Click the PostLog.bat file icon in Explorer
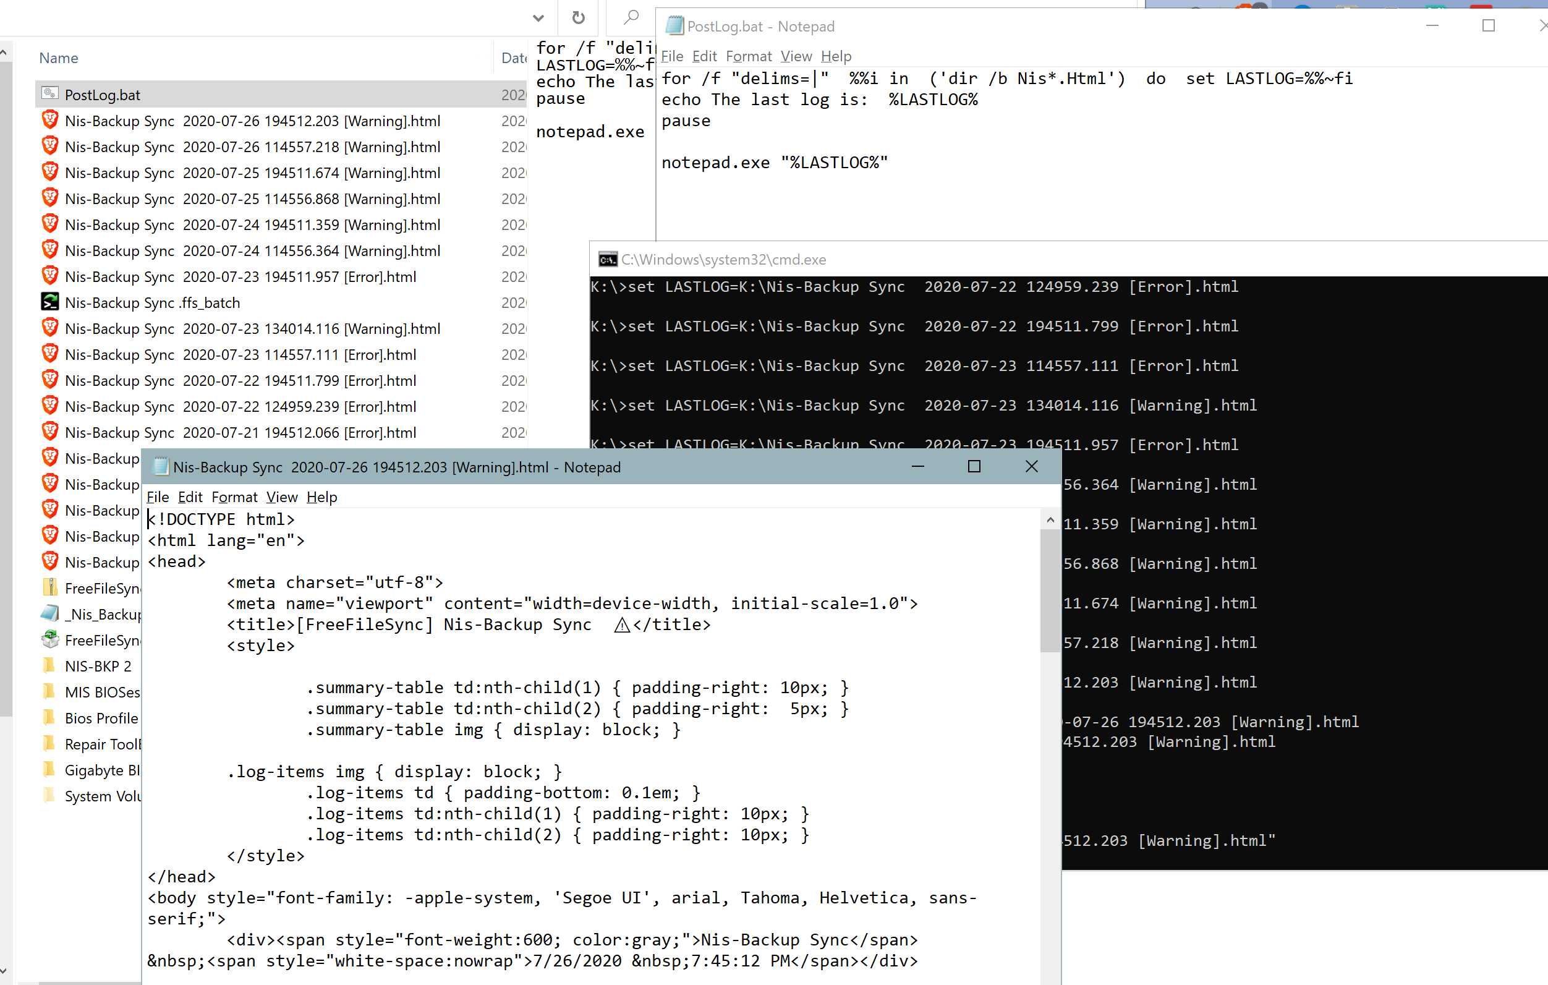This screenshot has height=985, width=1548. click(50, 94)
